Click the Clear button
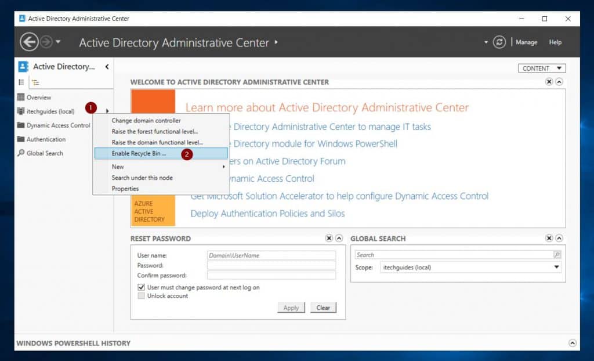Screen dimensions: 594x361 323,308
